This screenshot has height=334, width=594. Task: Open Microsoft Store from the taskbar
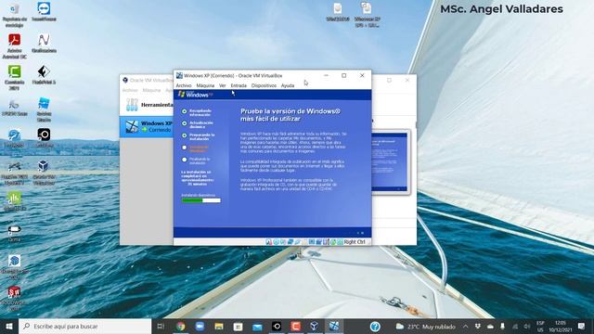pos(238,326)
